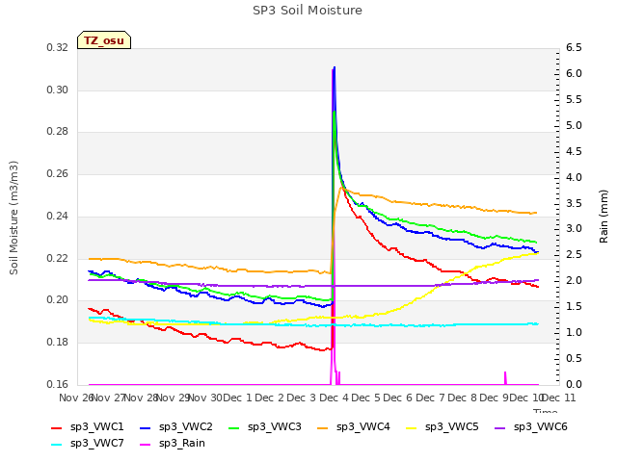Image resolution: width=617 pixels, height=462 pixels.
Task: Select the blue sp3_VWC2 legend swatch
Action: [146, 427]
